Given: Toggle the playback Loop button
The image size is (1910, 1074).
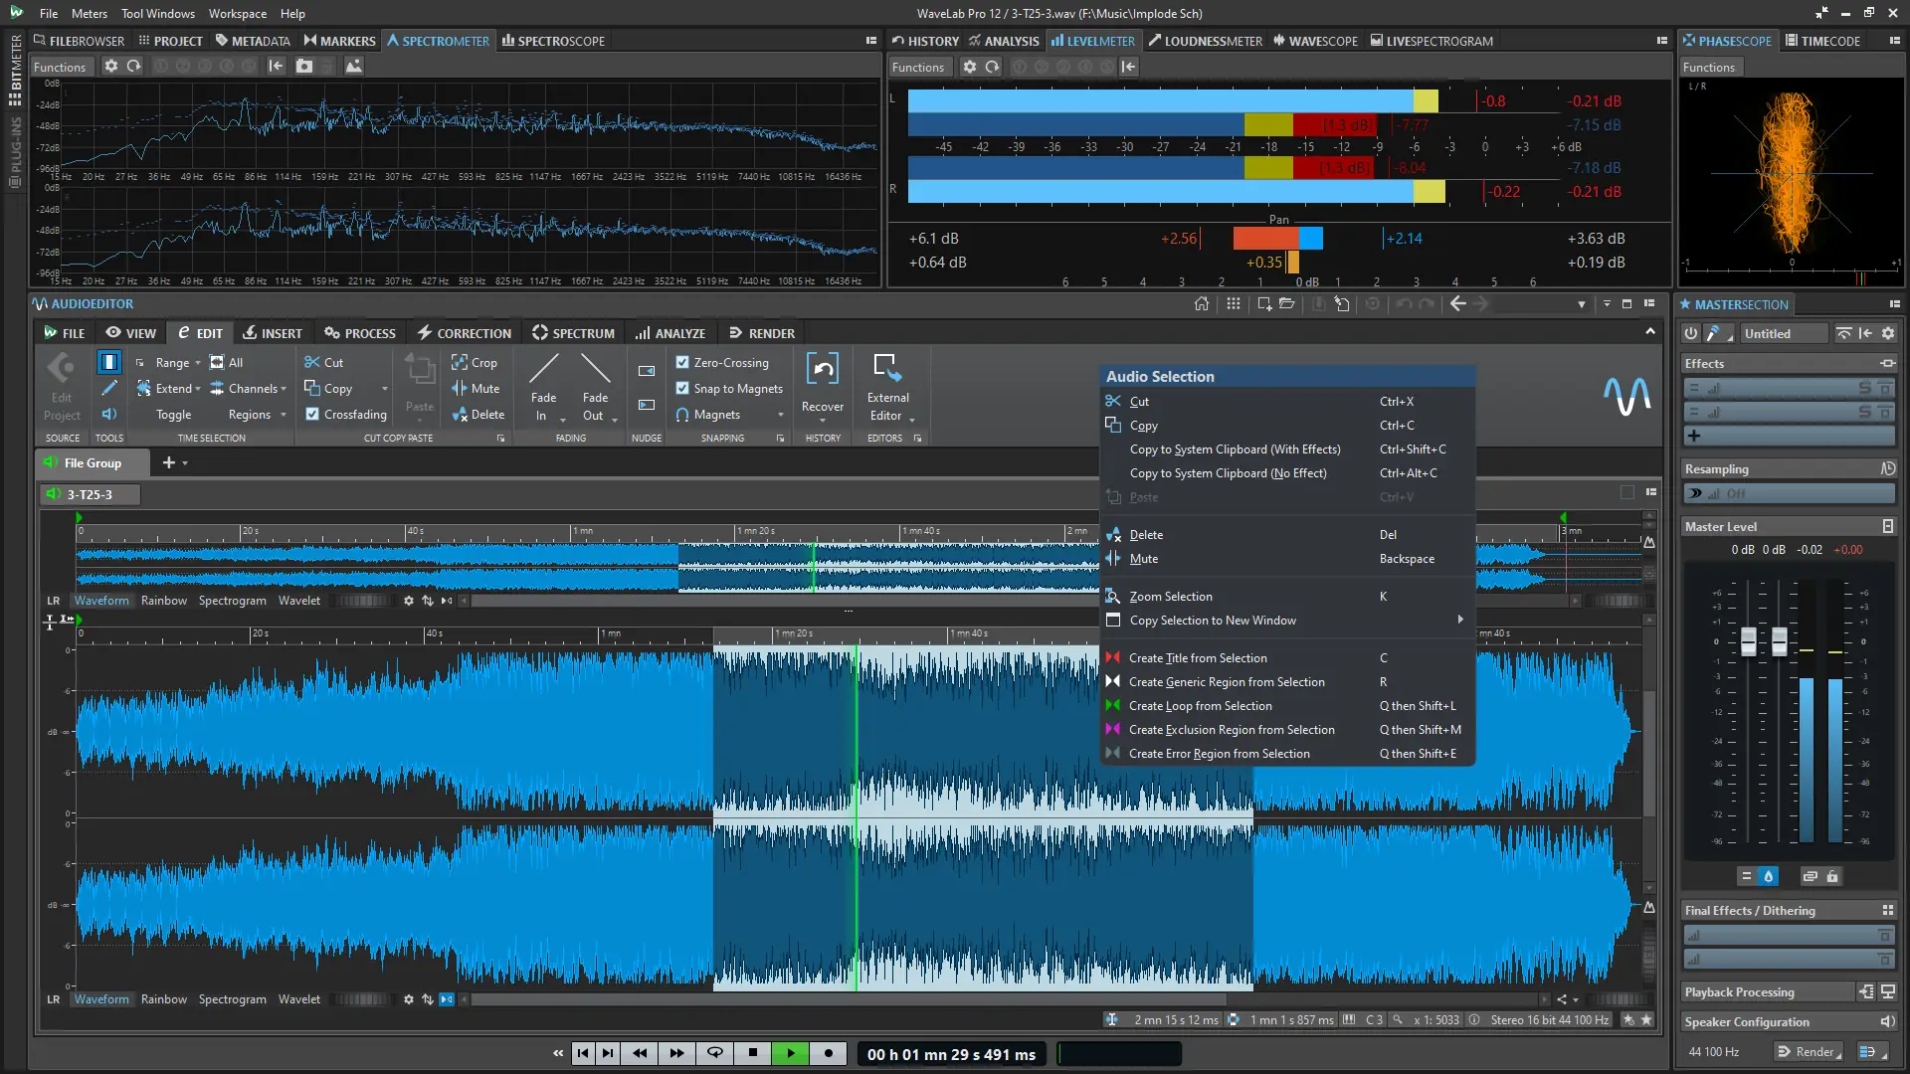Looking at the screenshot, I should [714, 1053].
